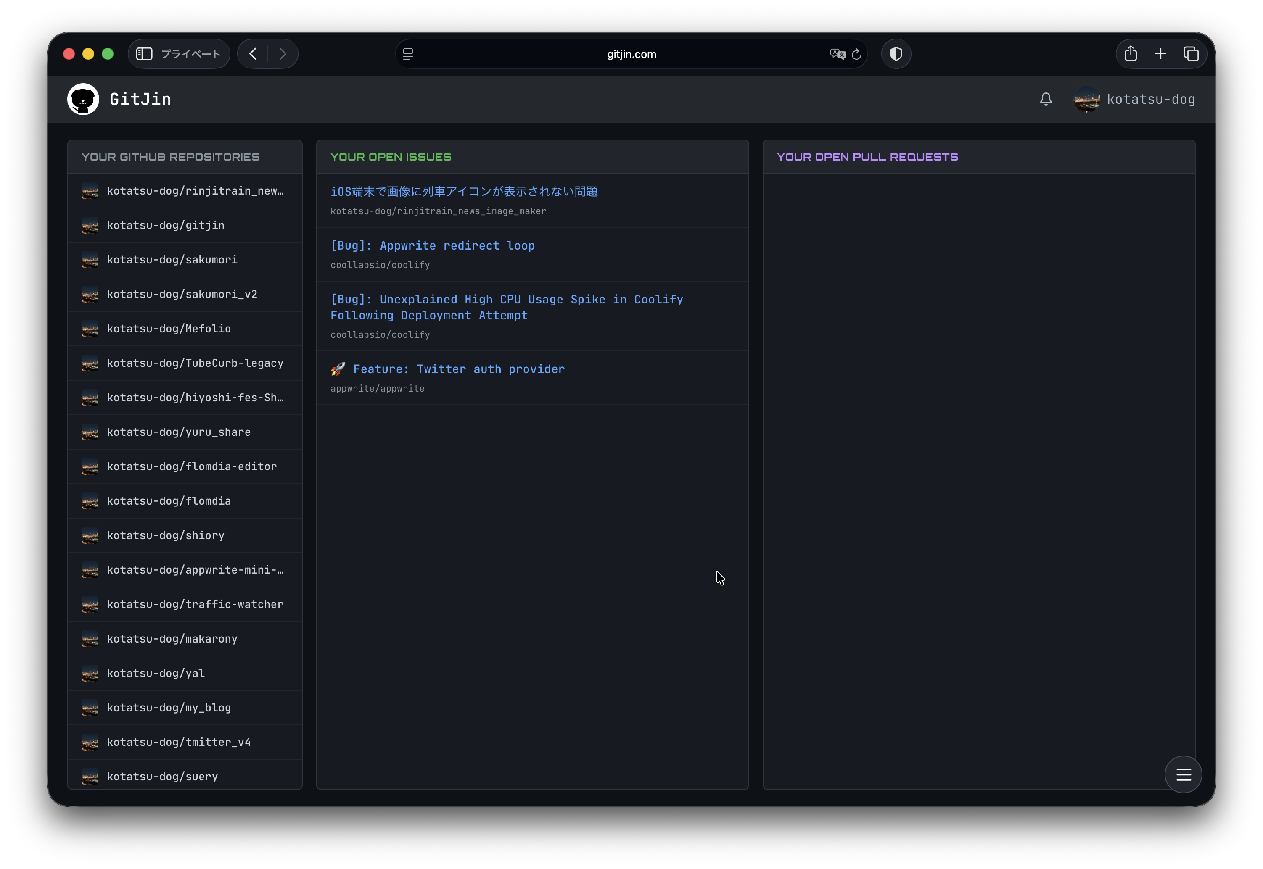The height and width of the screenshot is (869, 1263).
Task: Open the Appwrite redirect loop bug issue
Action: pos(433,245)
